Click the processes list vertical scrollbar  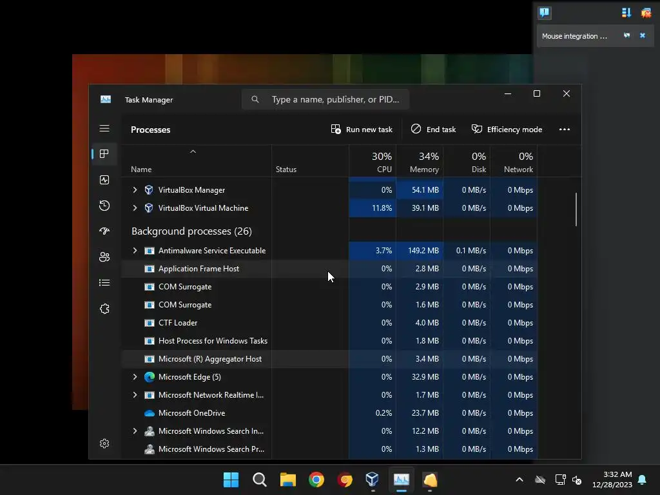pos(576,209)
